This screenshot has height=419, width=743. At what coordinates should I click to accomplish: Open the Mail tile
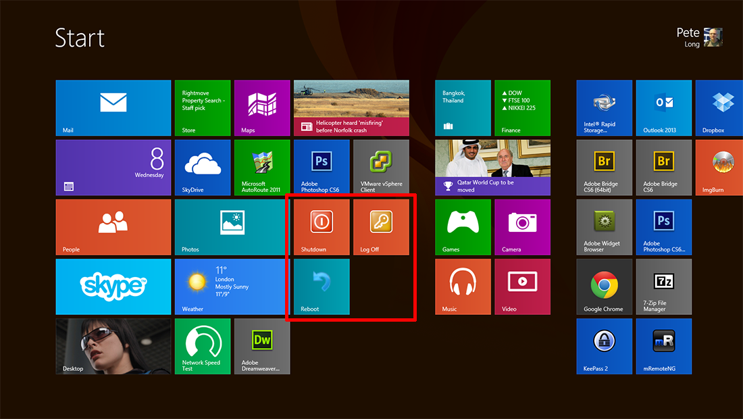coord(113,108)
